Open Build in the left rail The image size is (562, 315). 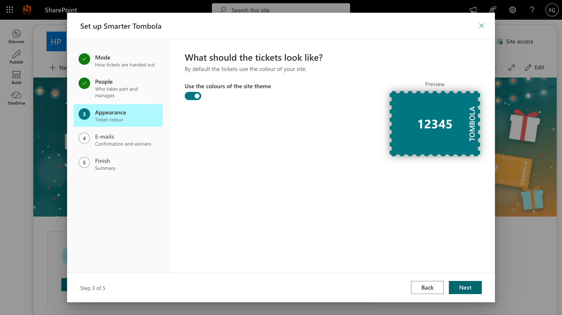point(16,78)
